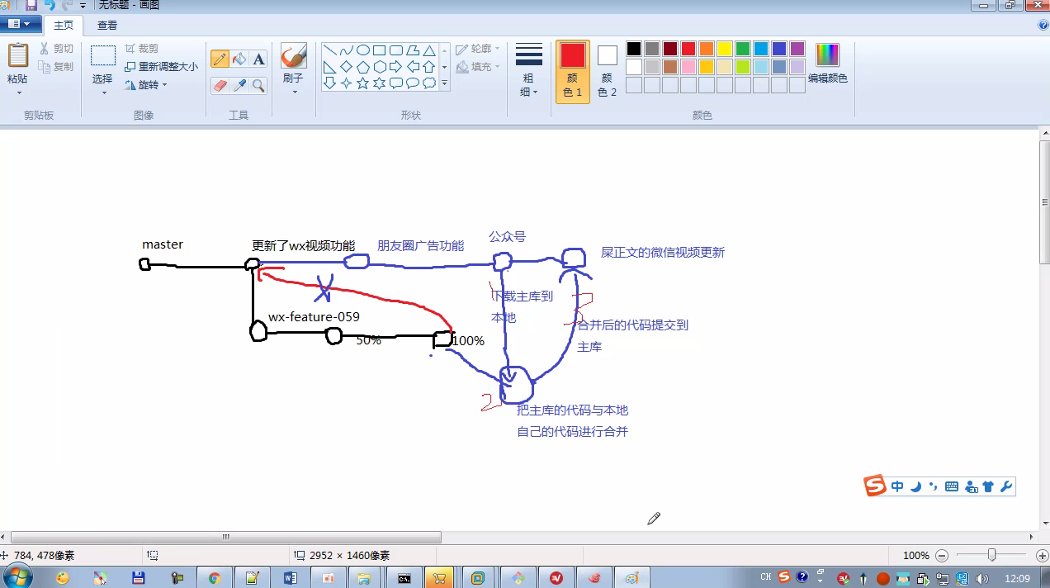Switch to the Home (主页) tab

pos(63,26)
